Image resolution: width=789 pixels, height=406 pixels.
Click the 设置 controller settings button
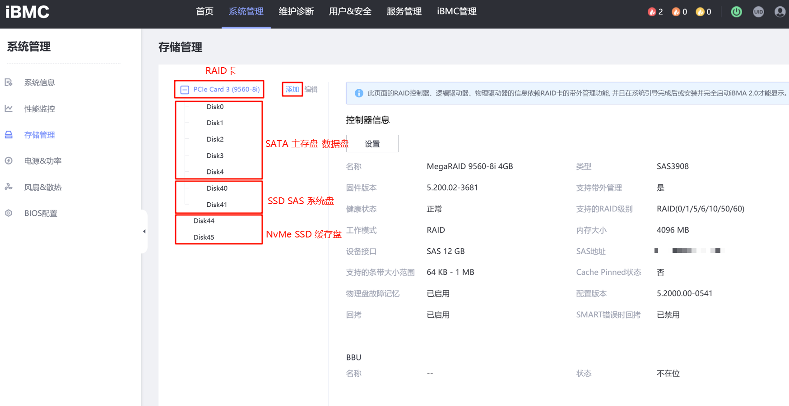[372, 144]
